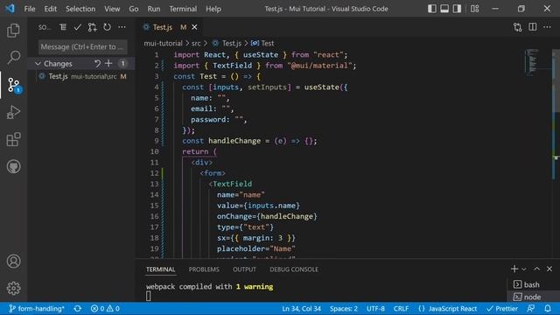Change line endings via CRLF
Viewport: 560px width, 315px height.
click(x=401, y=309)
